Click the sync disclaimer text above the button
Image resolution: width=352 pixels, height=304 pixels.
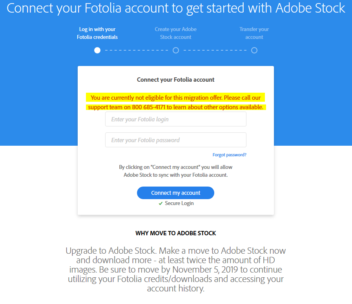176,171
